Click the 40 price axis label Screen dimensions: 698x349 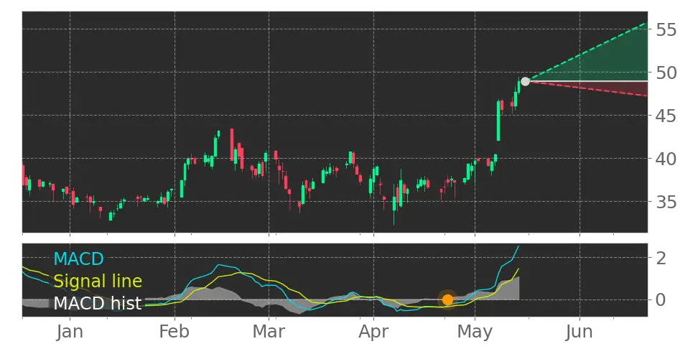pos(666,159)
